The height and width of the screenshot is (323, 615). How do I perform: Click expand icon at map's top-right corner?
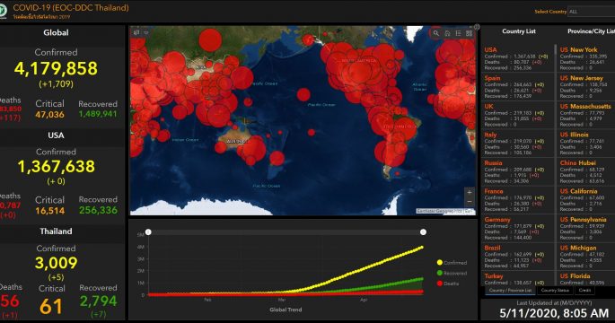tap(477, 27)
